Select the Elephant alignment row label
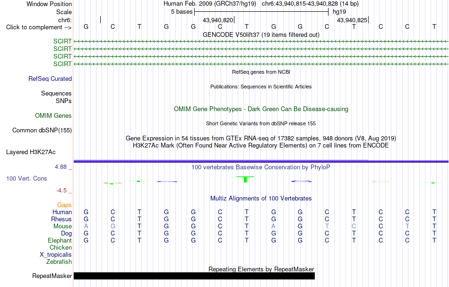 click(x=60, y=241)
